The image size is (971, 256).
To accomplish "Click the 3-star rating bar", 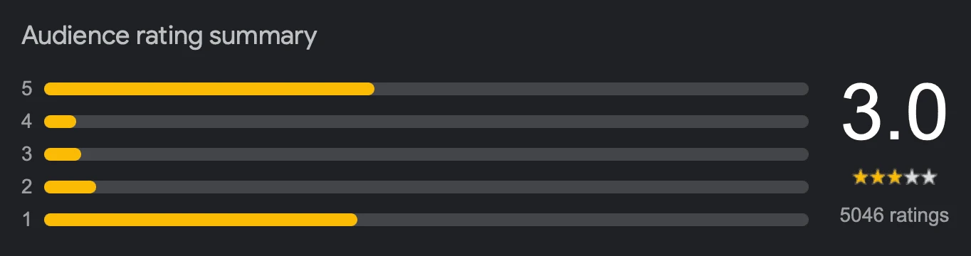I will click(426, 154).
